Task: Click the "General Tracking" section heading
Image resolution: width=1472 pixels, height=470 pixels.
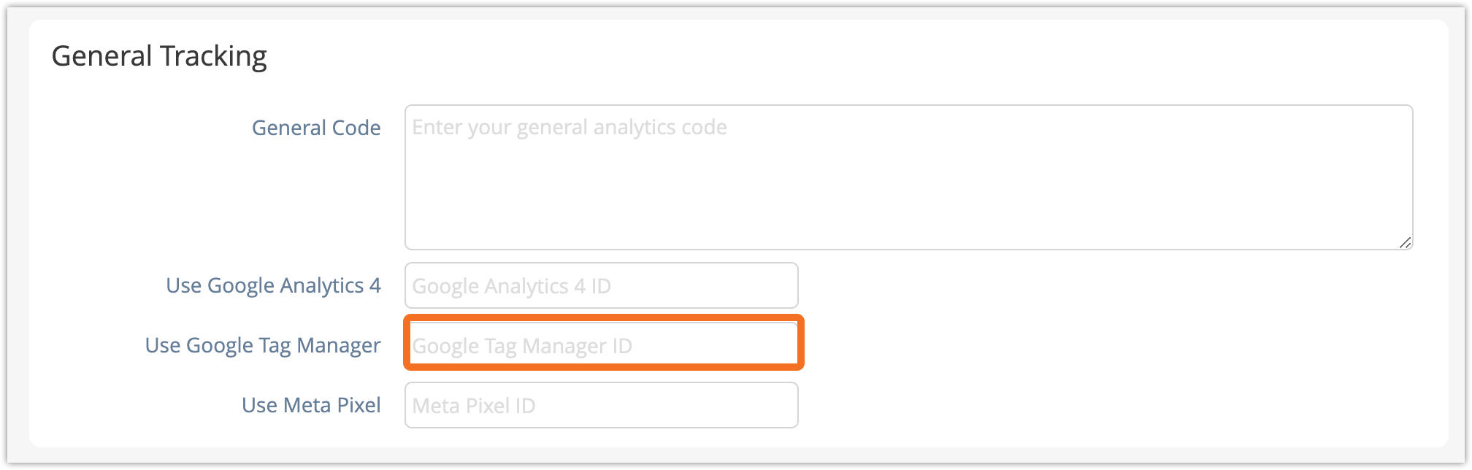Action: point(159,56)
